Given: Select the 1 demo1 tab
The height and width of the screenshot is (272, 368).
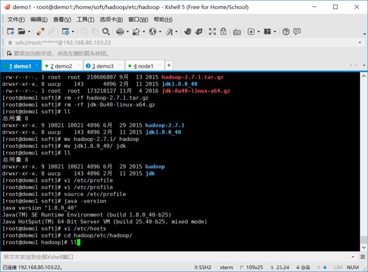Looking at the screenshot, I should point(20,66).
